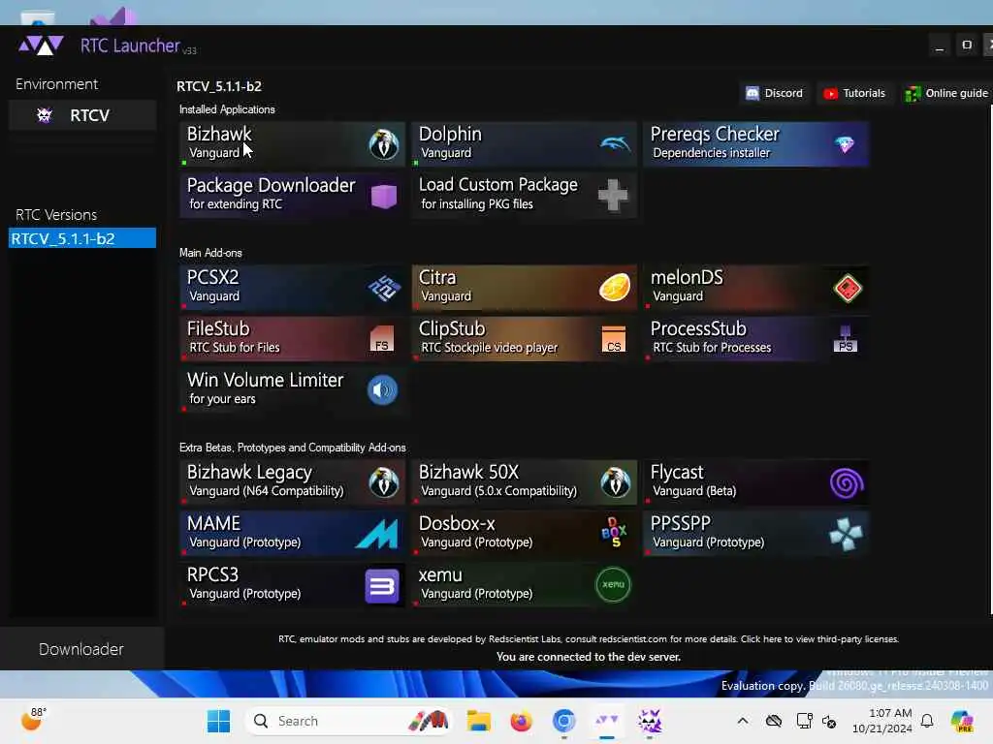The width and height of the screenshot is (993, 744).
Task: Select Dosbox-x Vanguard Prototype add-on
Action: (524, 534)
